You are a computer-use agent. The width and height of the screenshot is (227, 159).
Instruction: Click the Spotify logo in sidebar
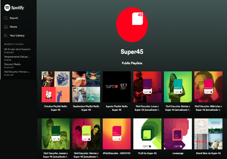(14, 8)
